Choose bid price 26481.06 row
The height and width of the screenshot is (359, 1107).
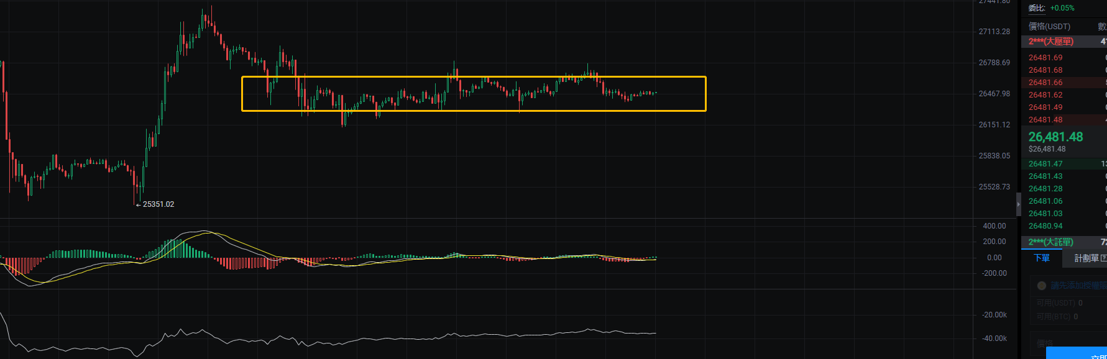[1045, 201]
